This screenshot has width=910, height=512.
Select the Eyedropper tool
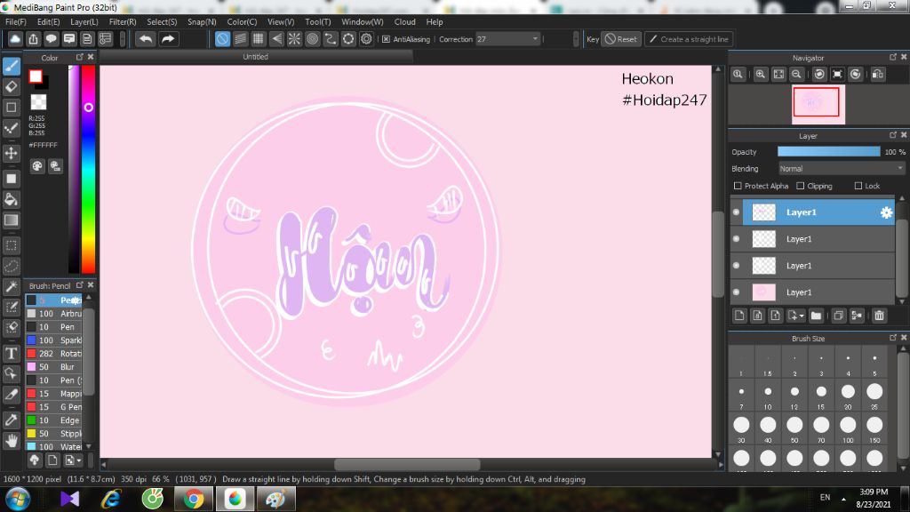click(x=12, y=420)
